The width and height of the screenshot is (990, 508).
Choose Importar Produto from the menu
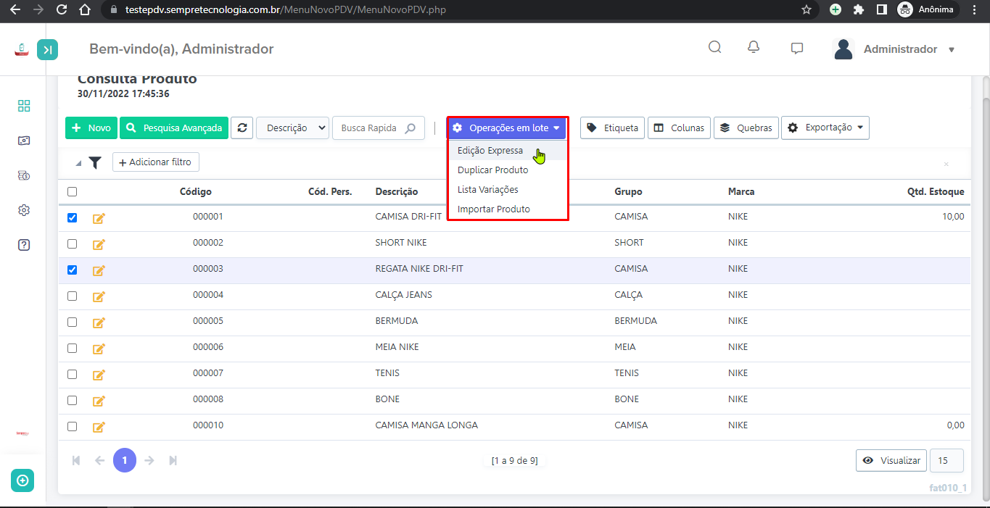[494, 209]
